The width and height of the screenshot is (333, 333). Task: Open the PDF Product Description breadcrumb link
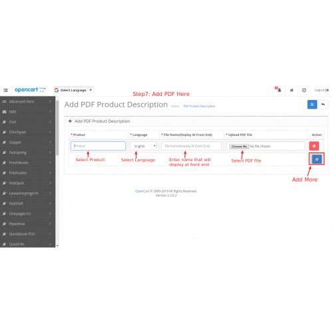point(199,106)
